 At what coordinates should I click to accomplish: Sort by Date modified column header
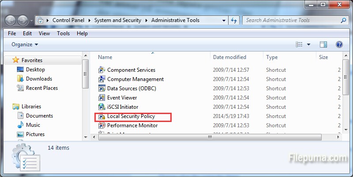[230, 57]
